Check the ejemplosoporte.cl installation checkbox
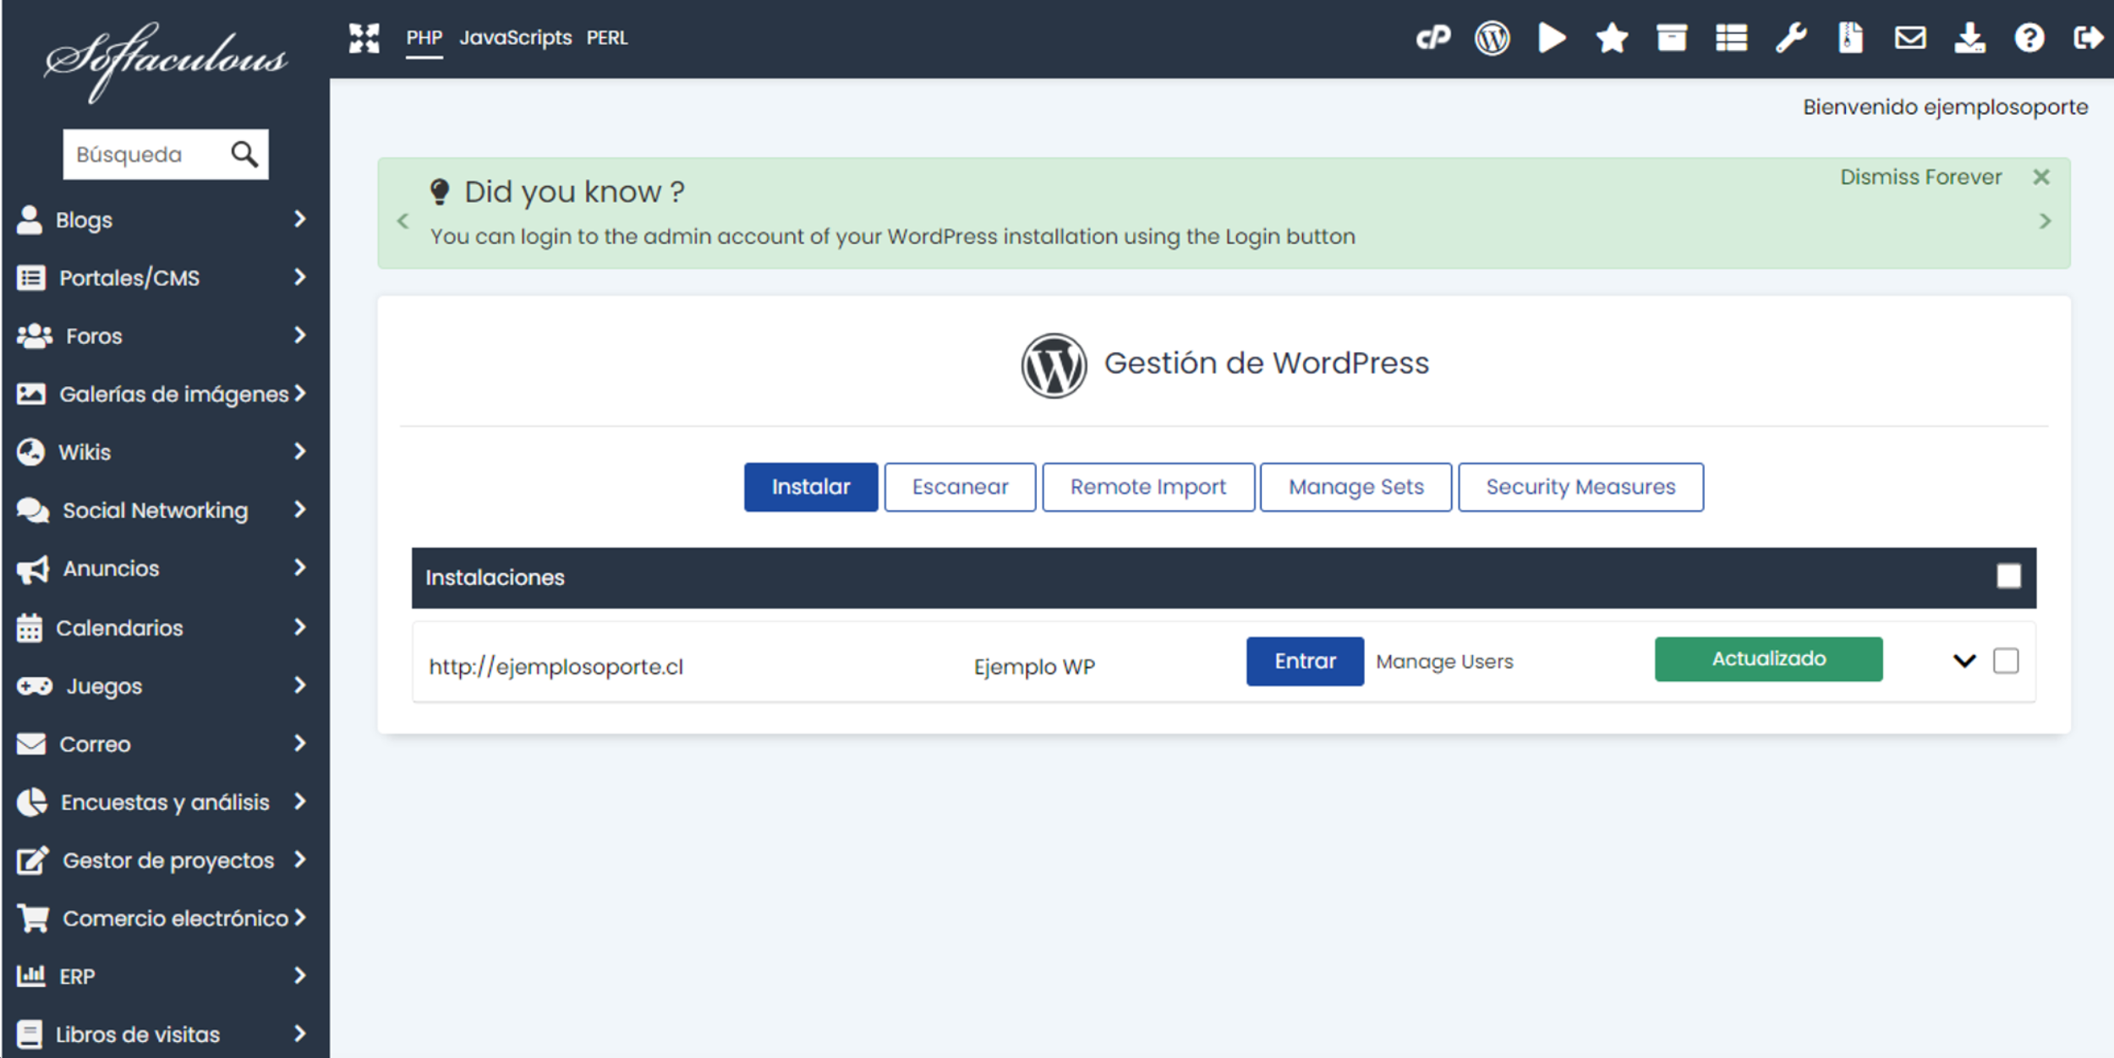Screen dimensions: 2114x1058 2006,661
